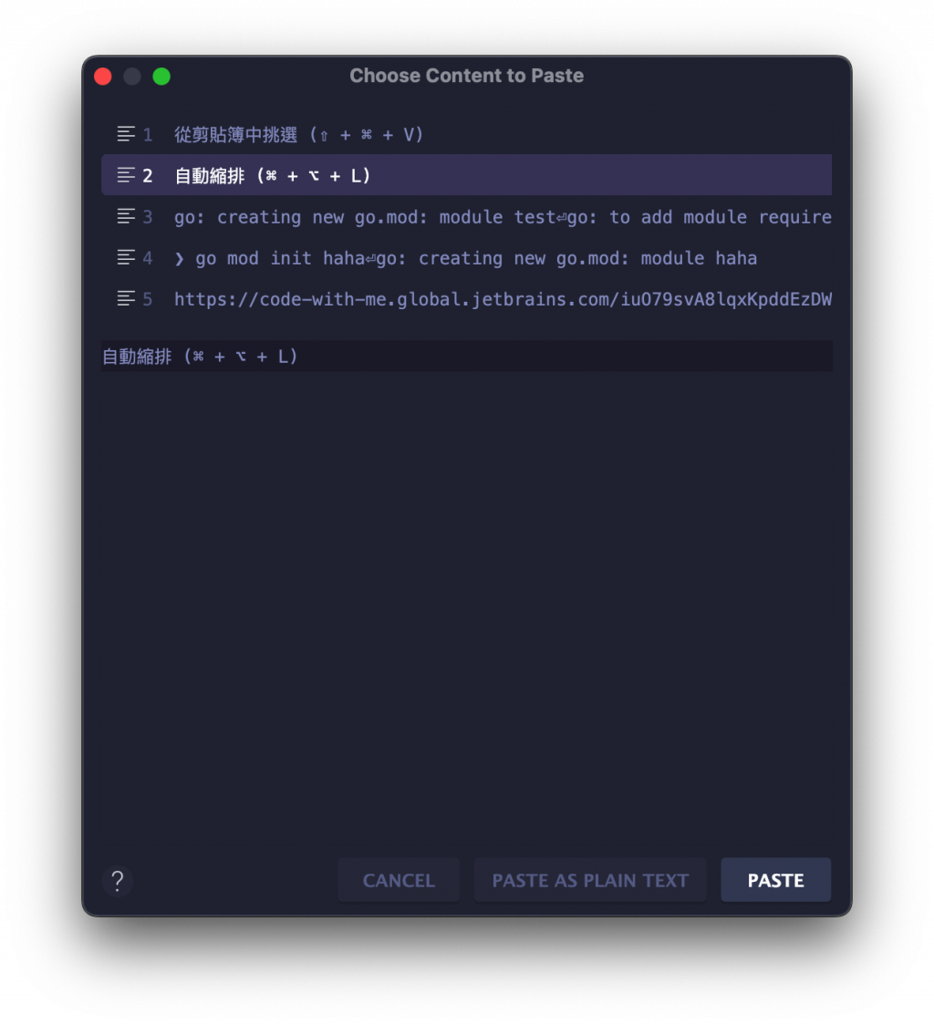Click the green zoom window button

(161, 77)
